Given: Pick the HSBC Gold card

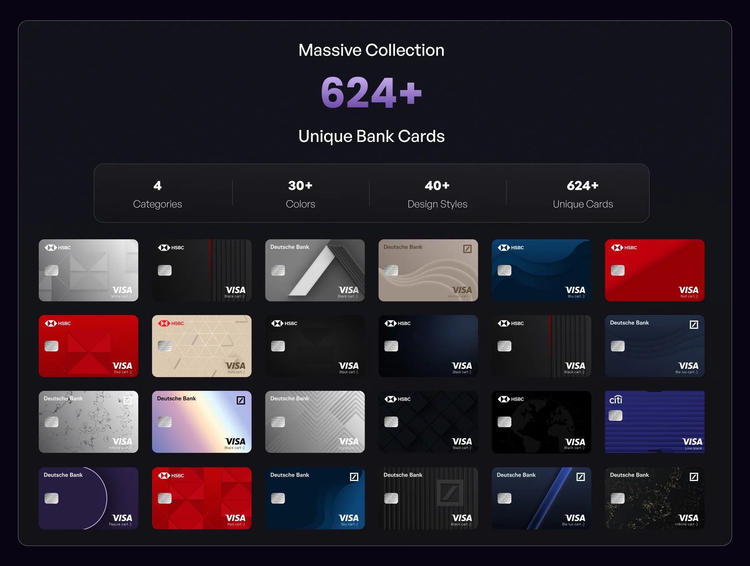Looking at the screenshot, I should [x=202, y=346].
